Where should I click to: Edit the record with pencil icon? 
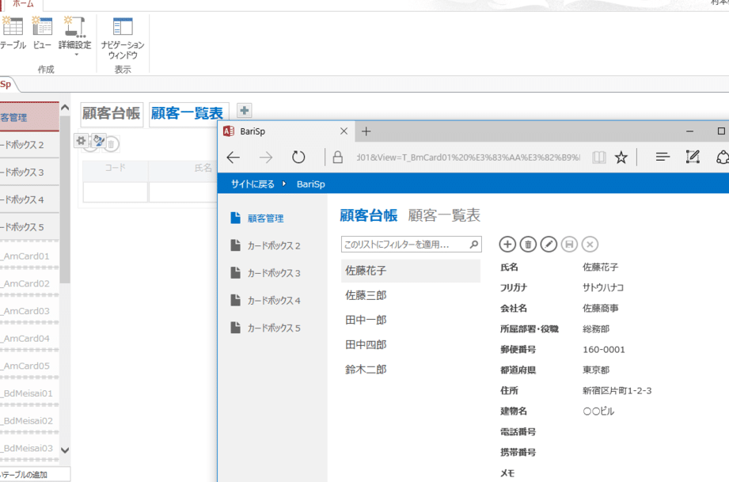pyautogui.click(x=549, y=245)
